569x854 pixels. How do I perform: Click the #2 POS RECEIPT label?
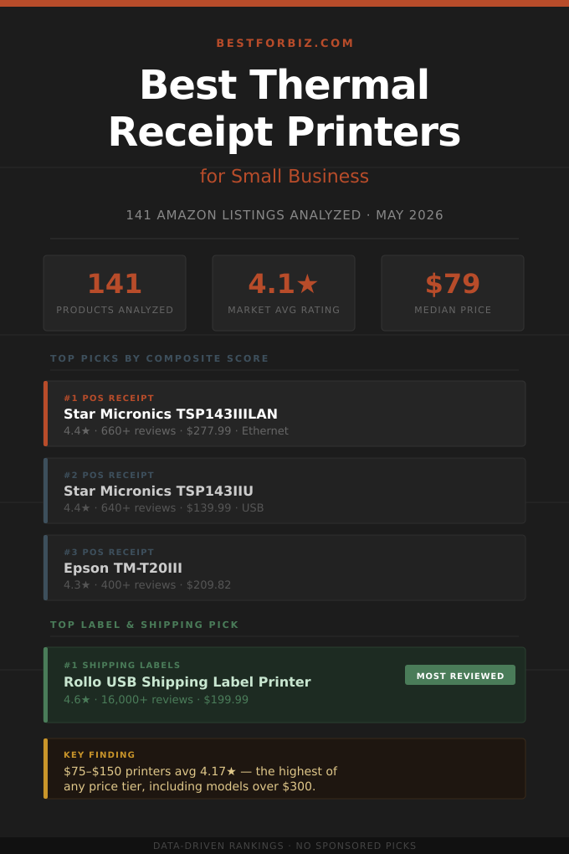[x=109, y=475]
